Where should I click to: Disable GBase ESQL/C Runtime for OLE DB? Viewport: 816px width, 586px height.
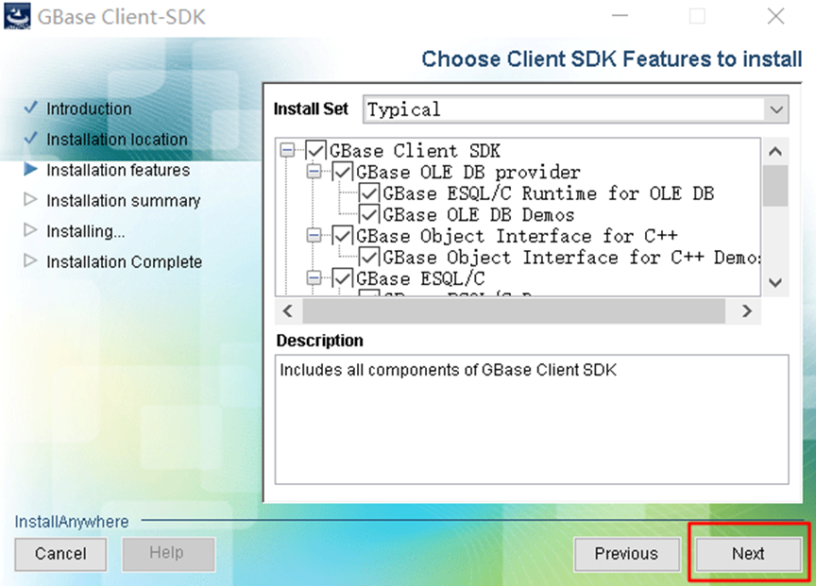click(x=370, y=193)
